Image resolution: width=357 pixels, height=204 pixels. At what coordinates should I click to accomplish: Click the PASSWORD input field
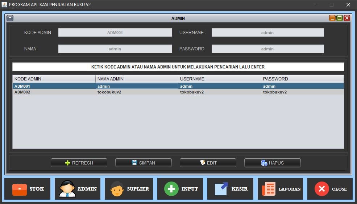tap(267, 49)
